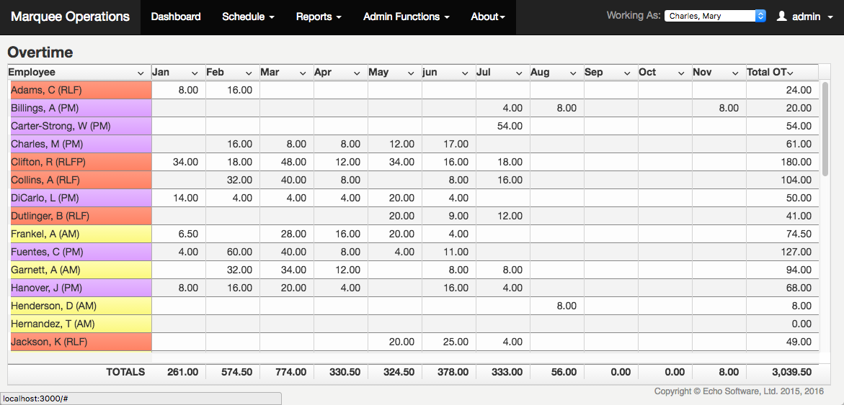Expand the Schedule dropdown menu
This screenshot has height=405, width=844.
click(x=248, y=17)
